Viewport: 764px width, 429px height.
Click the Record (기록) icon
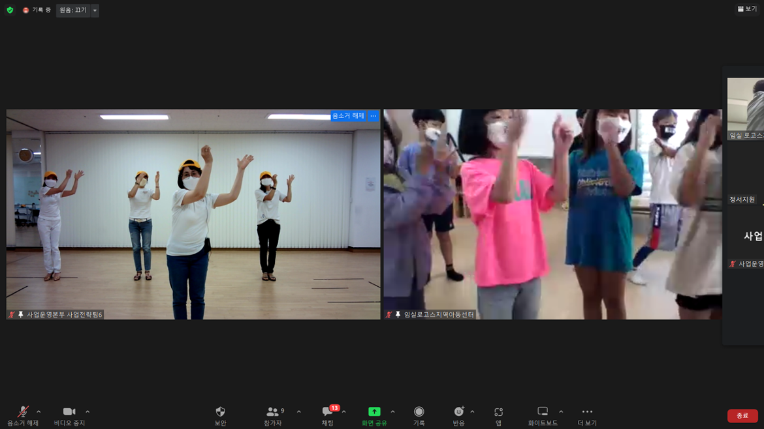coord(419,412)
